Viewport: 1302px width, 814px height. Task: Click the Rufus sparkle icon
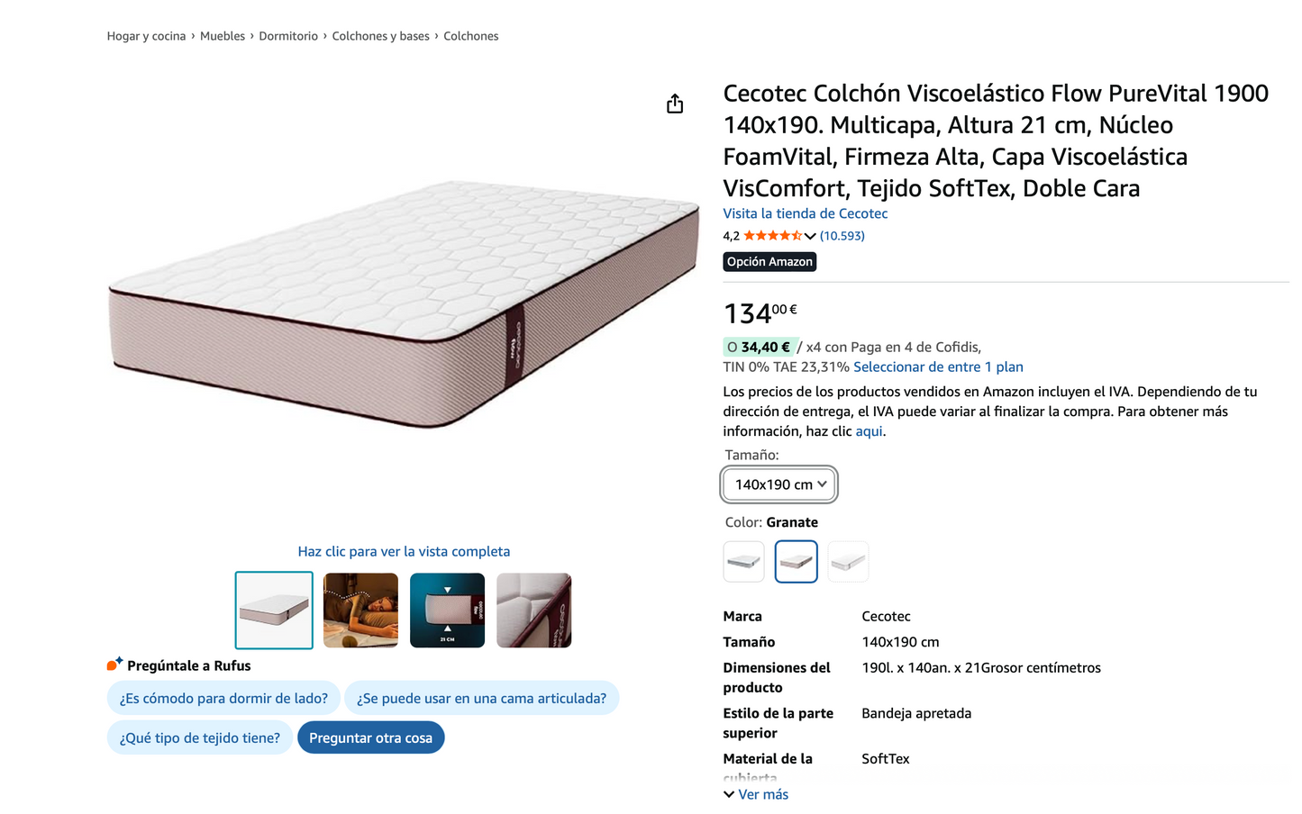[x=114, y=665]
